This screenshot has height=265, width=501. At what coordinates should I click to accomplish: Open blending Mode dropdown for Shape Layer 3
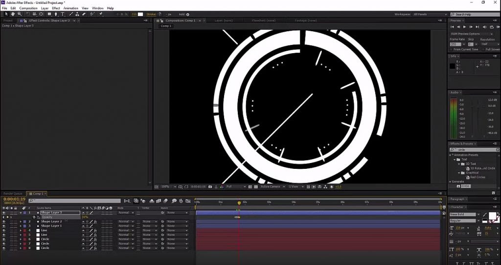(x=126, y=213)
